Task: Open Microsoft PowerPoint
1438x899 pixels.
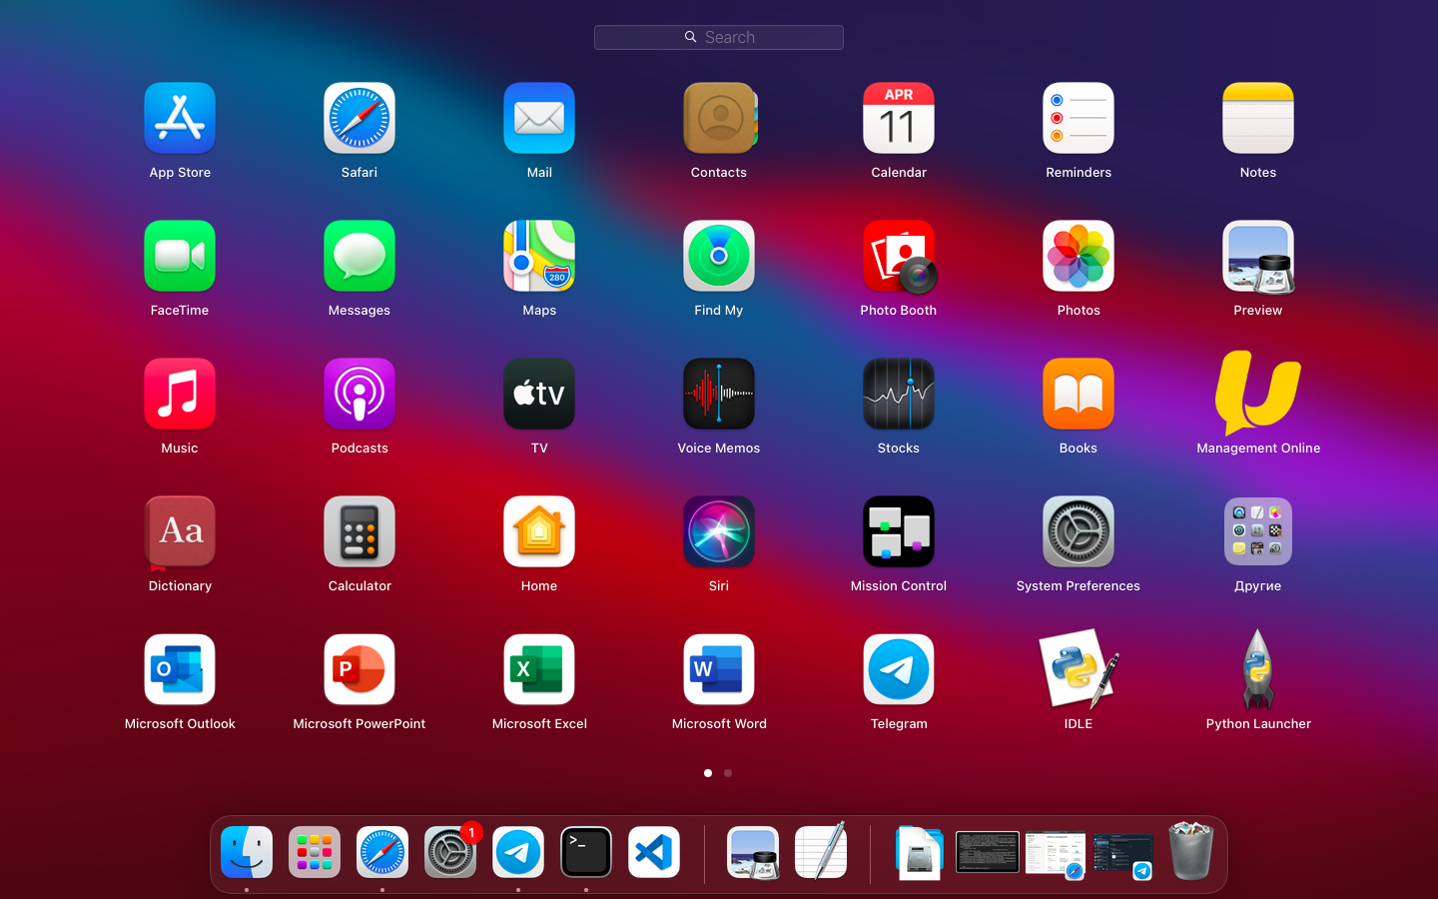Action: click(x=359, y=670)
